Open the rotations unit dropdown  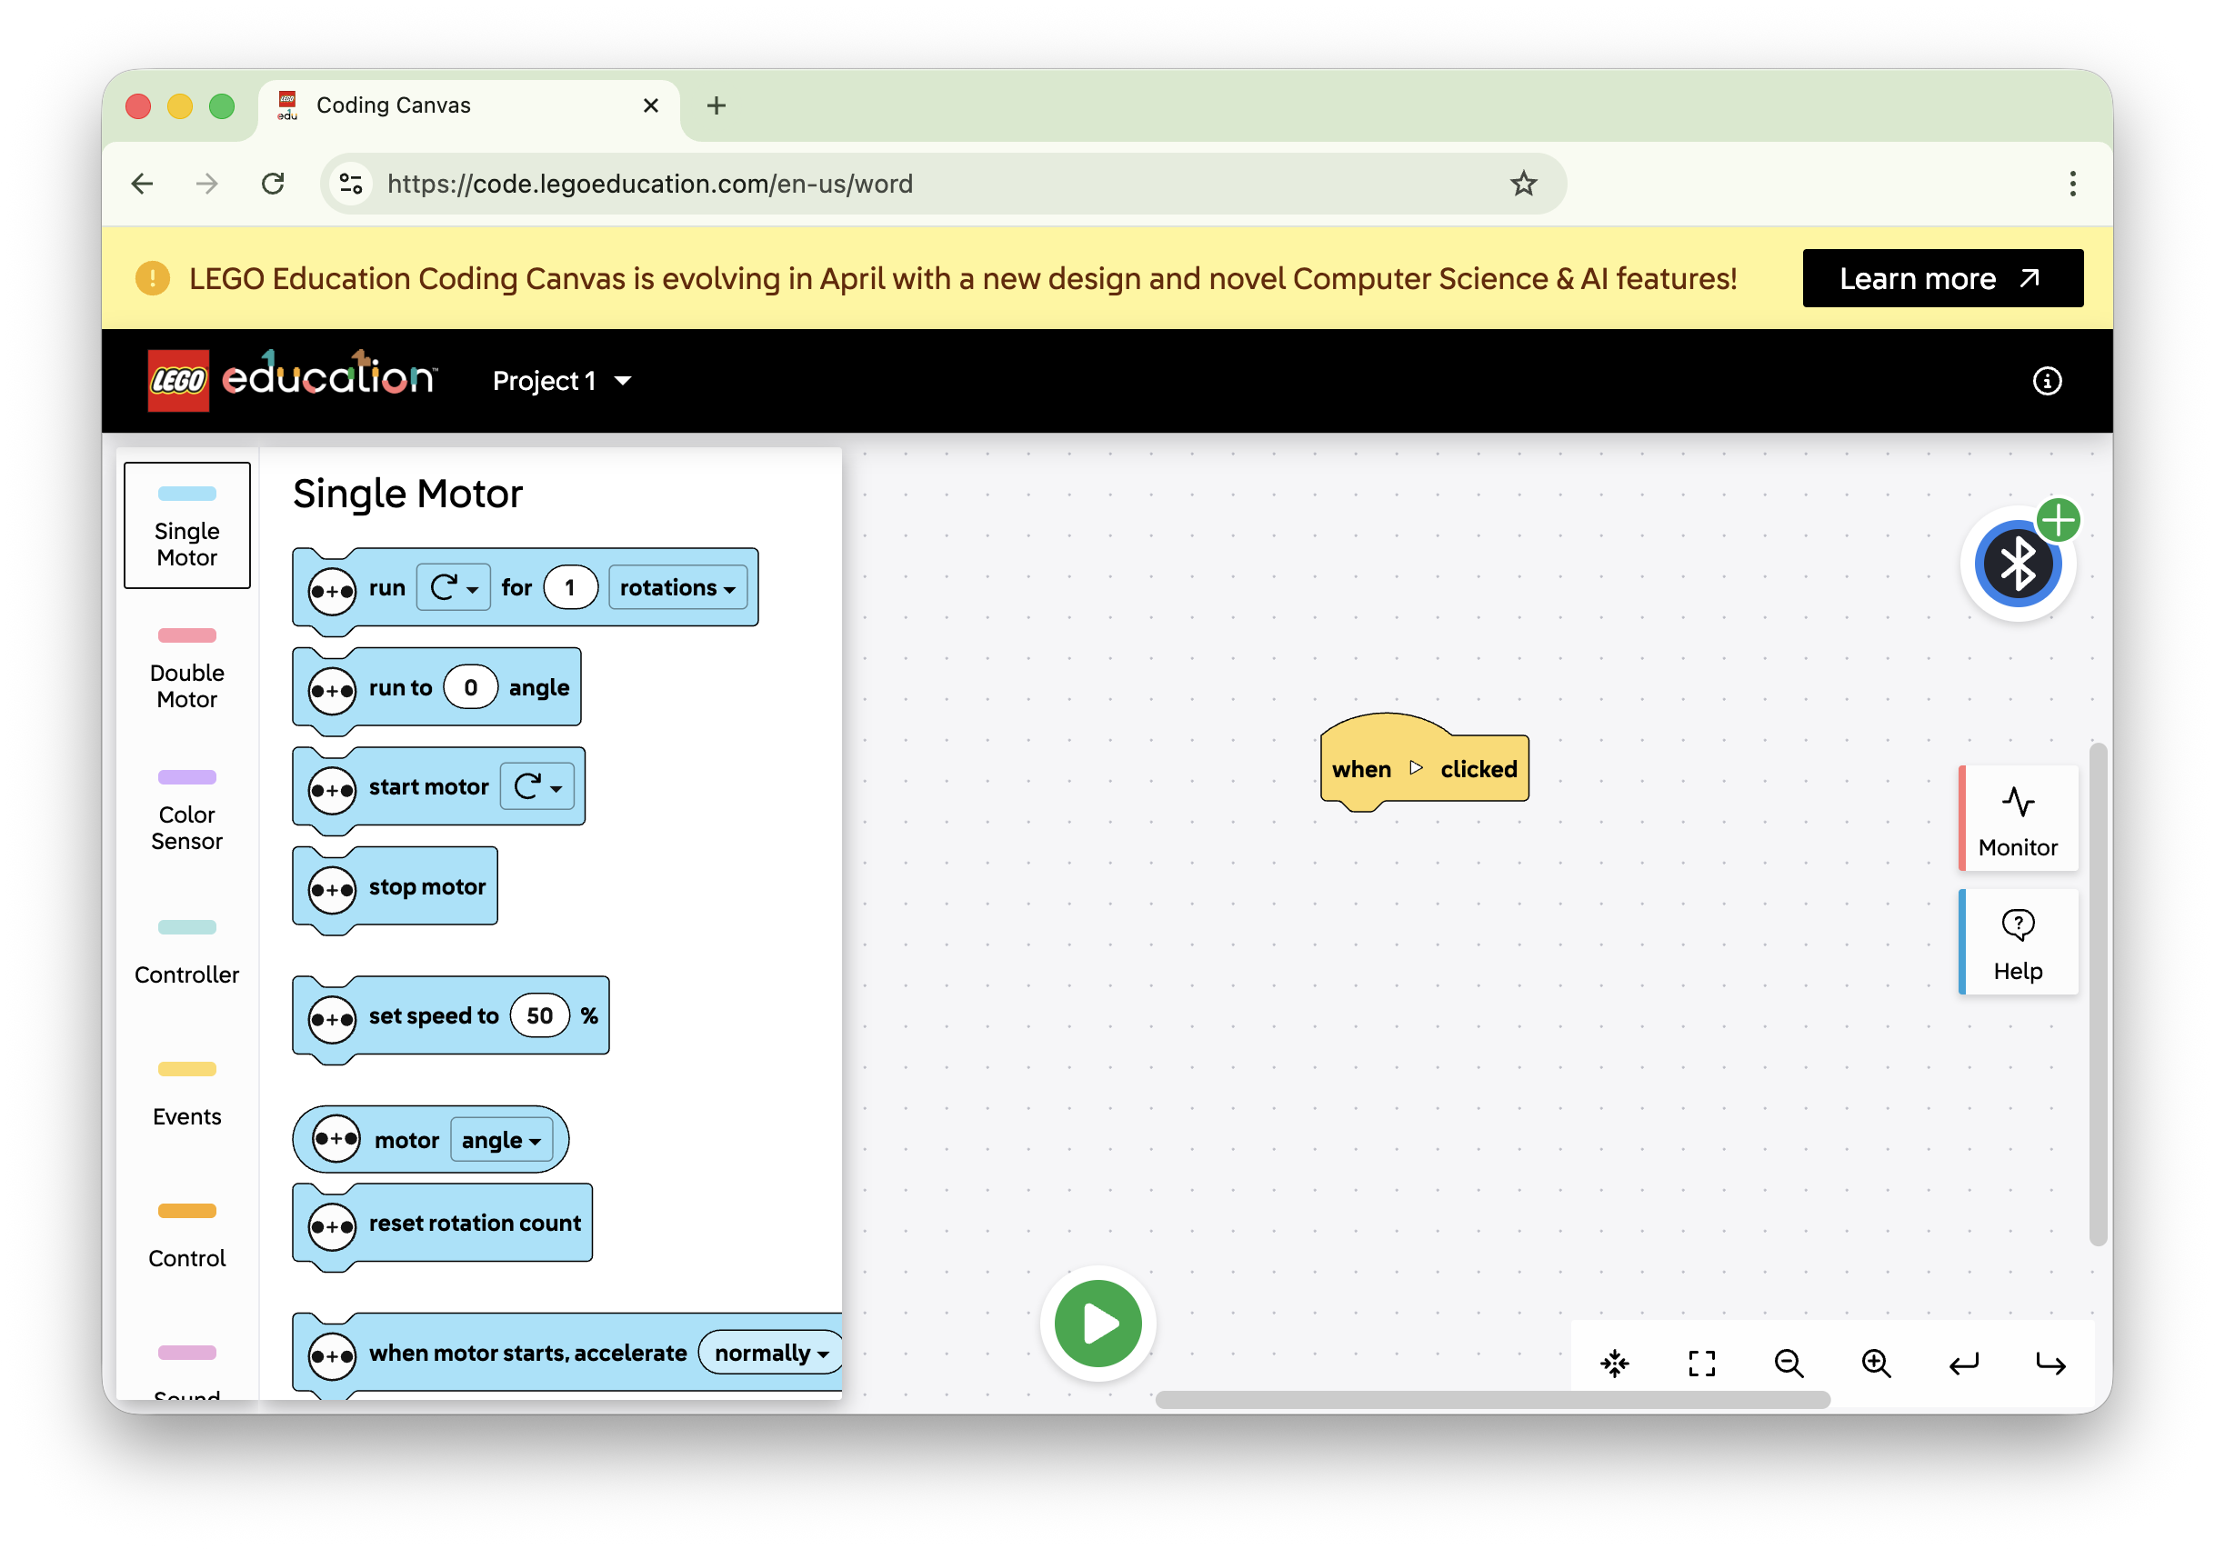tap(677, 587)
